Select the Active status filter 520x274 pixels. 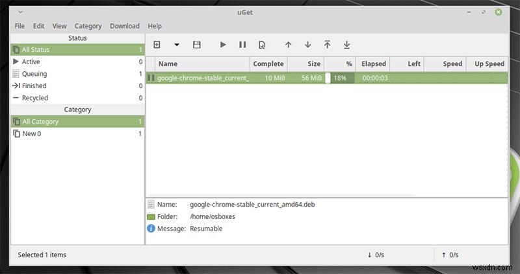pos(77,62)
